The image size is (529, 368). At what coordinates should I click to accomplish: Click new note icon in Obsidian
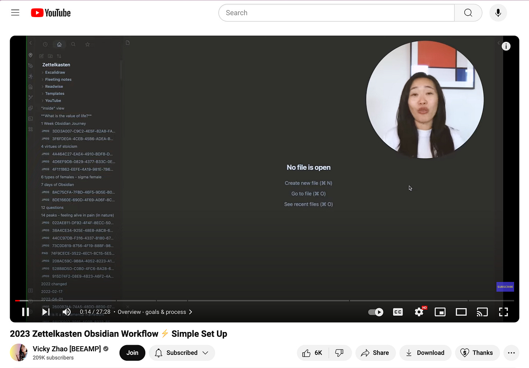point(41,56)
